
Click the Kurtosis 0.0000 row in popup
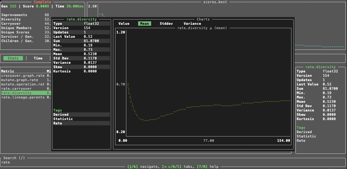tap(81, 71)
